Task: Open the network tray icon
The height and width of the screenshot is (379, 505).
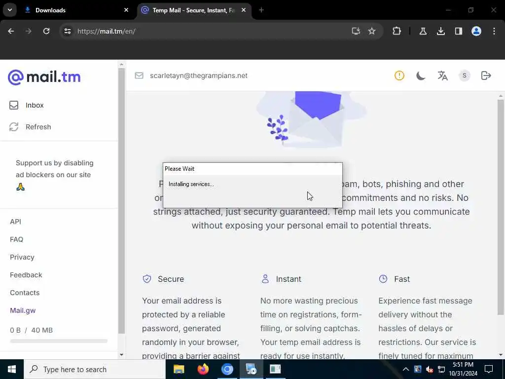Action: tap(441, 369)
